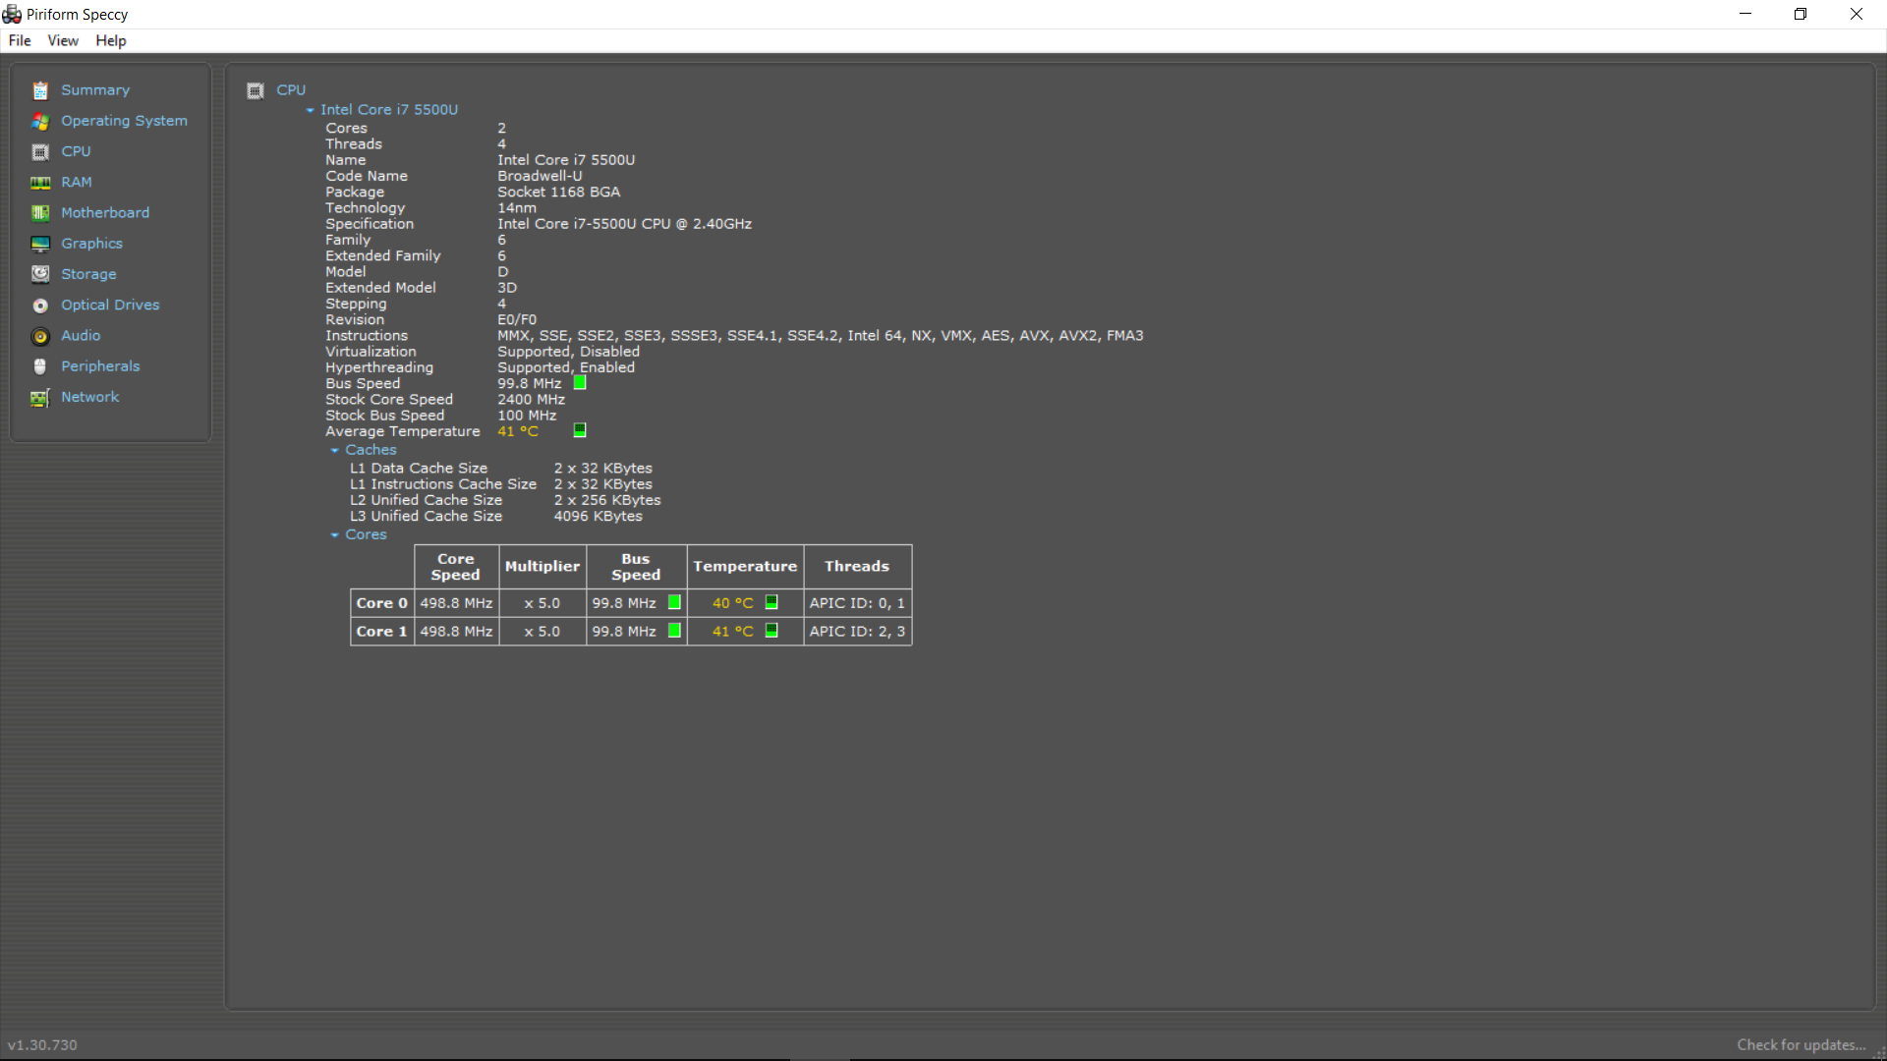Open the Peripherals section
The image size is (1887, 1061).
pyautogui.click(x=100, y=366)
